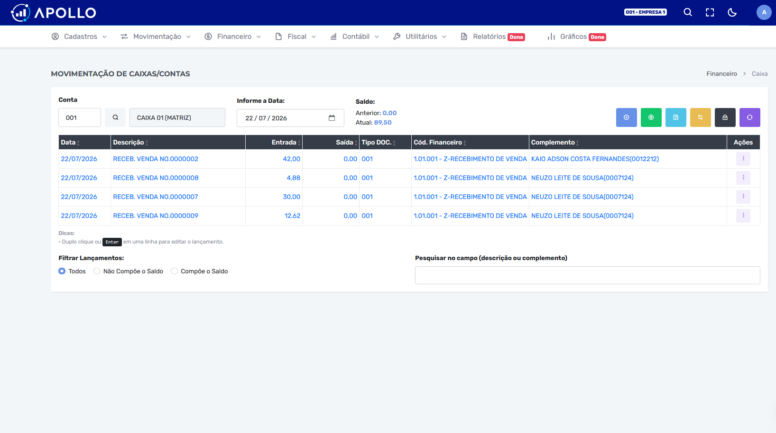Click the yellow transfer arrows button
This screenshot has height=433, width=776.
pyautogui.click(x=700, y=117)
